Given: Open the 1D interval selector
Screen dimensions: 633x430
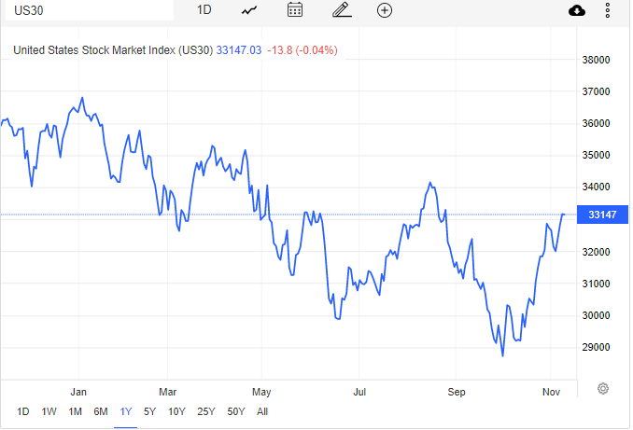Looking at the screenshot, I should [x=204, y=9].
